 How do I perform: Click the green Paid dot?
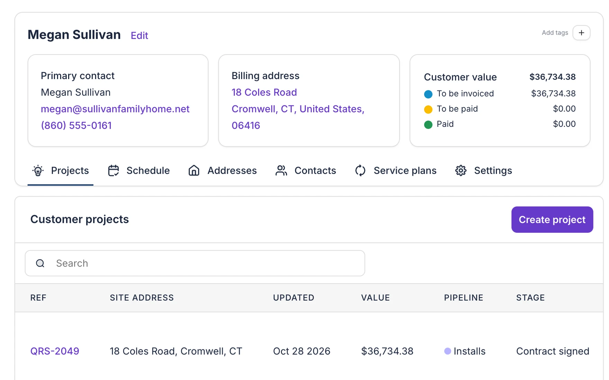(x=428, y=125)
